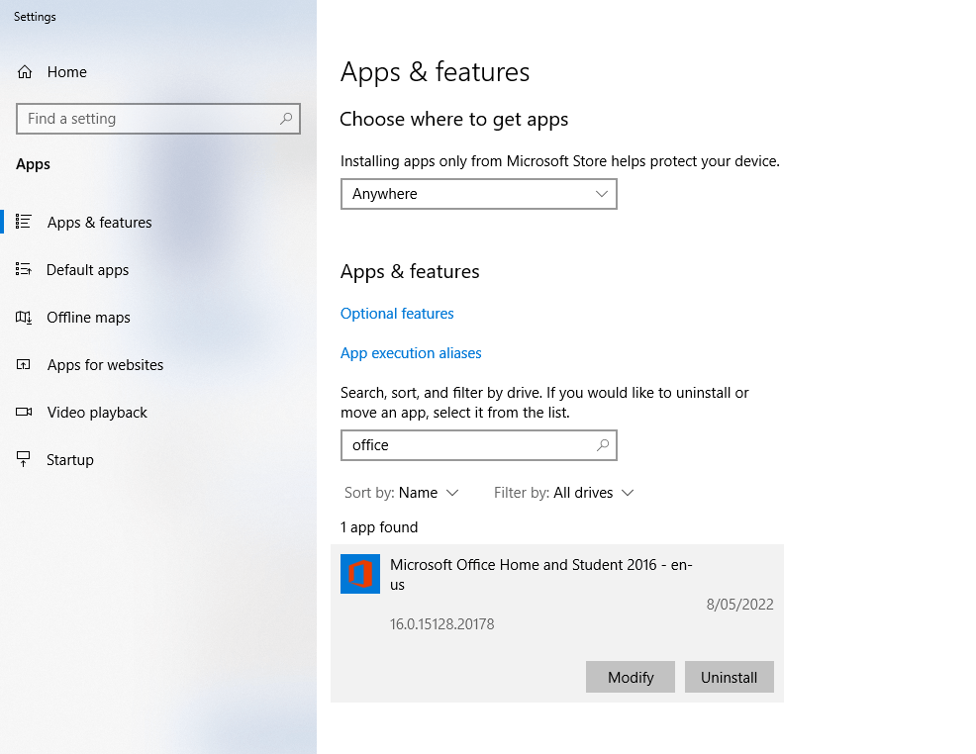976x754 pixels.
Task: Click the Video playback camera icon
Action: click(24, 412)
